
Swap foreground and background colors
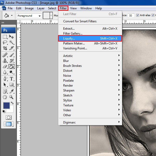[x=12, y=103]
